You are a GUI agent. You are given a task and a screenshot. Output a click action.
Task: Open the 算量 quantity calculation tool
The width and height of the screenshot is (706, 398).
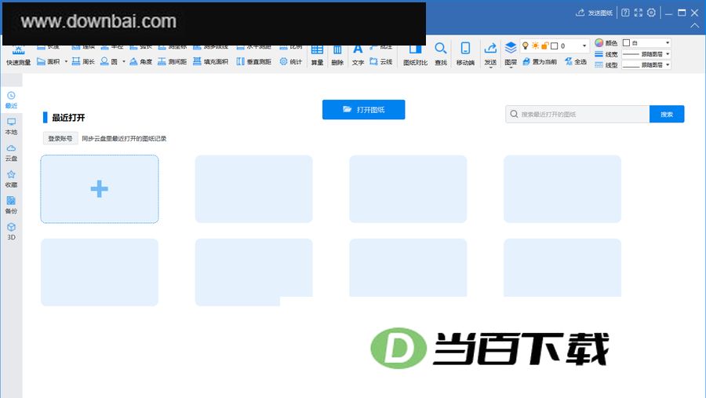317,56
